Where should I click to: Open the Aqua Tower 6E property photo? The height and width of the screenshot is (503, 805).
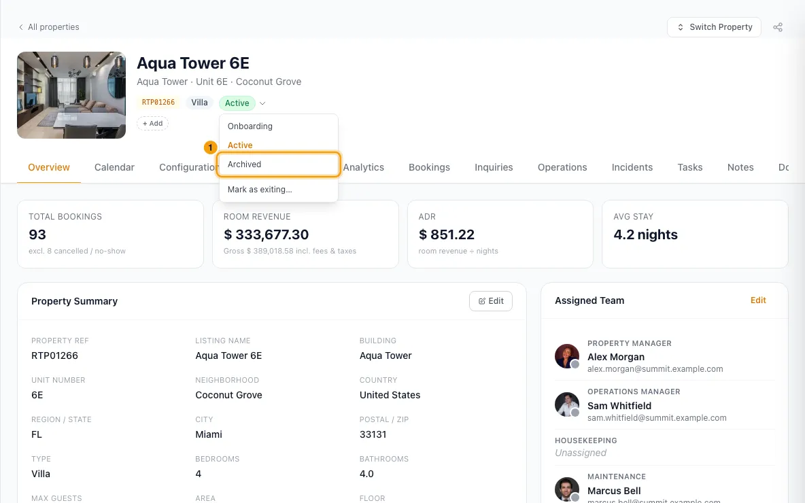pyautogui.click(x=71, y=95)
